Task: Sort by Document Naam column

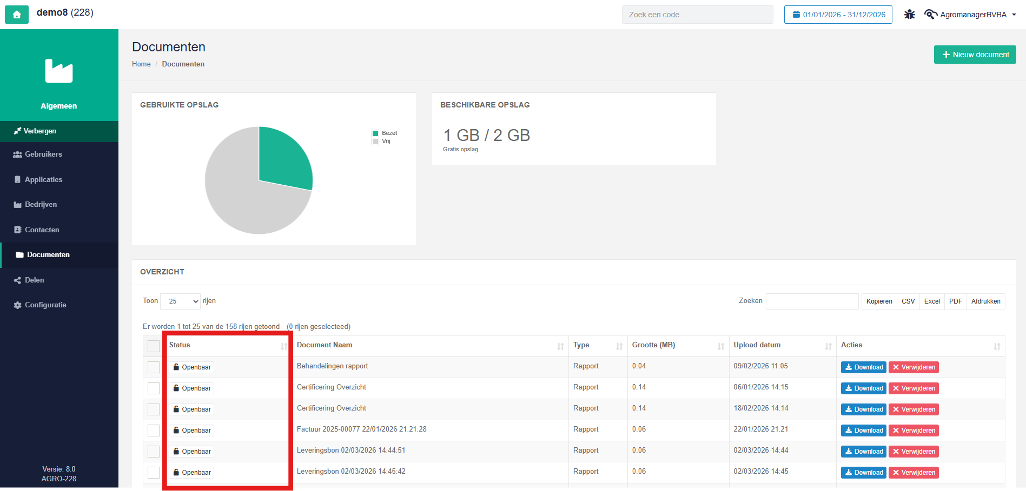Action: point(430,346)
